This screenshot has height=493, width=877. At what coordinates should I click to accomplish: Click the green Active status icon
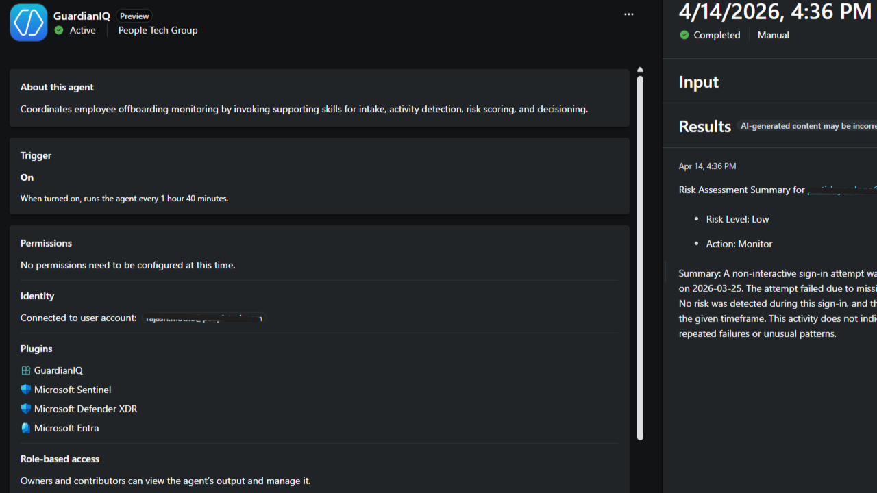click(59, 30)
